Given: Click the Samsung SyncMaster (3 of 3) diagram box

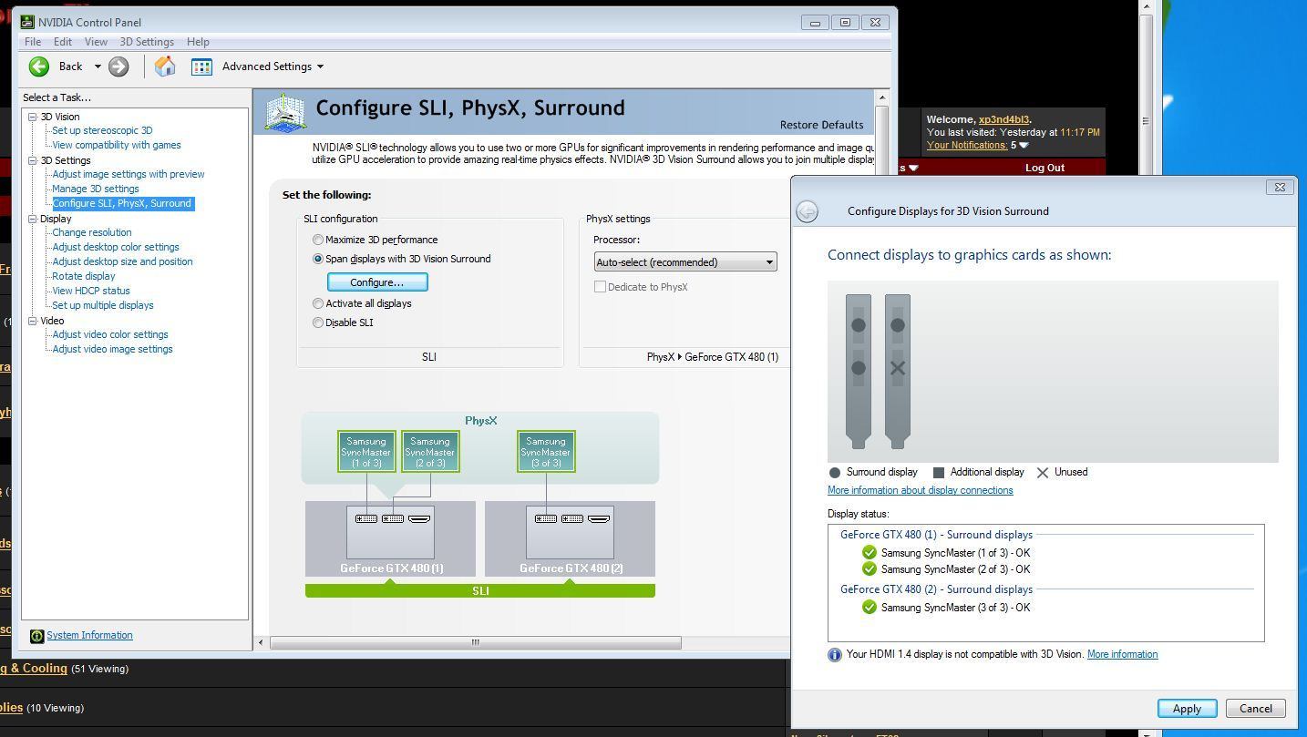Looking at the screenshot, I should pos(546,452).
